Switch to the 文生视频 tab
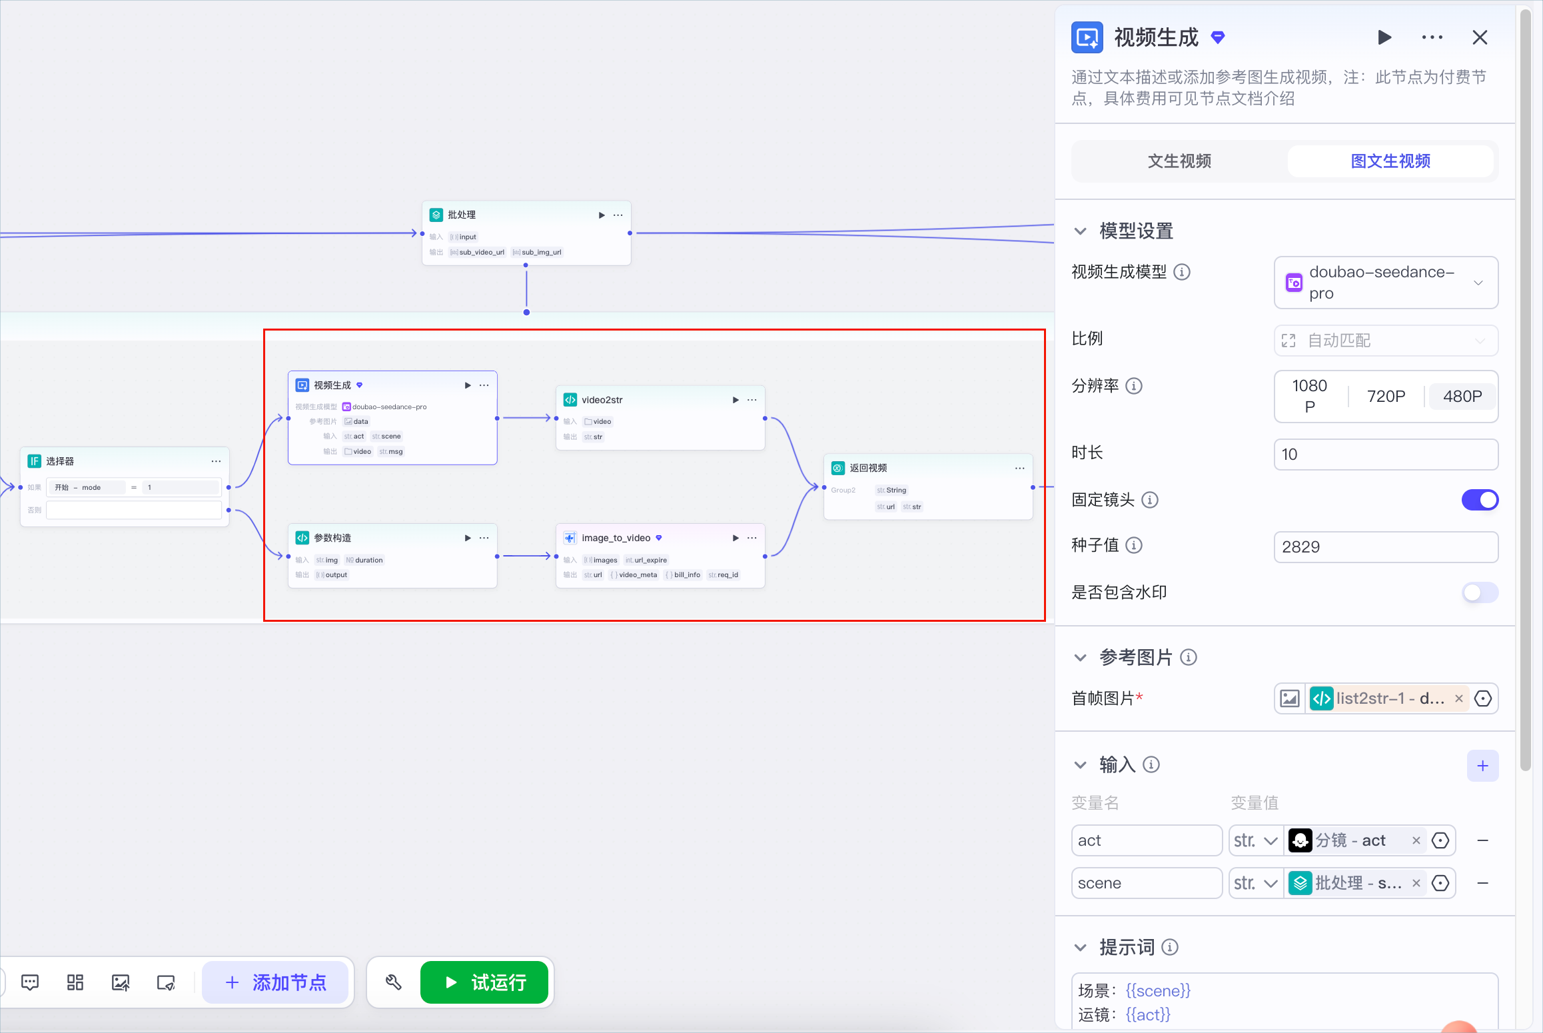Image resolution: width=1543 pixels, height=1033 pixels. pyautogui.click(x=1179, y=161)
